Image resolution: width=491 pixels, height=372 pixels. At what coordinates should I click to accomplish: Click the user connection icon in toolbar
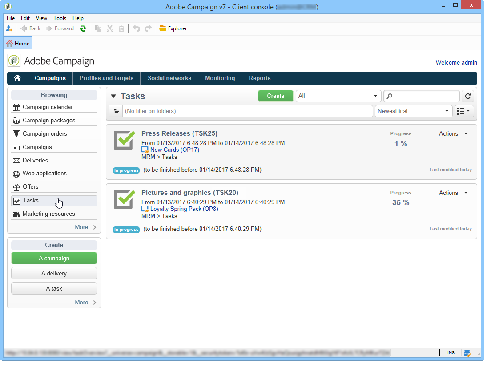[9, 28]
